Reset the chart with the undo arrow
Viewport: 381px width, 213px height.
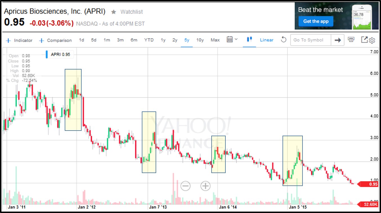click(283, 40)
